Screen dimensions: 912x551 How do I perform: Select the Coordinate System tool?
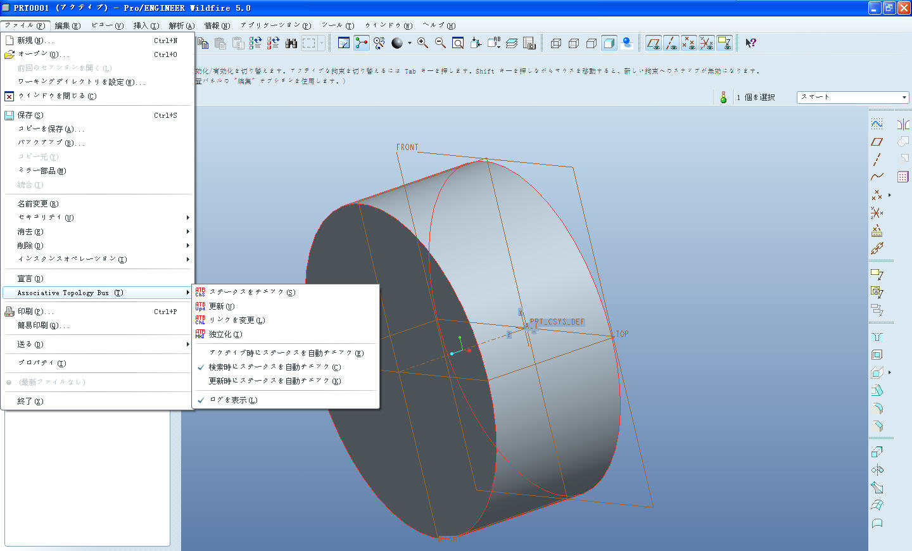(x=877, y=213)
